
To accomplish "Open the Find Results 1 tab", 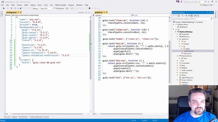I will [x=23, y=117].
